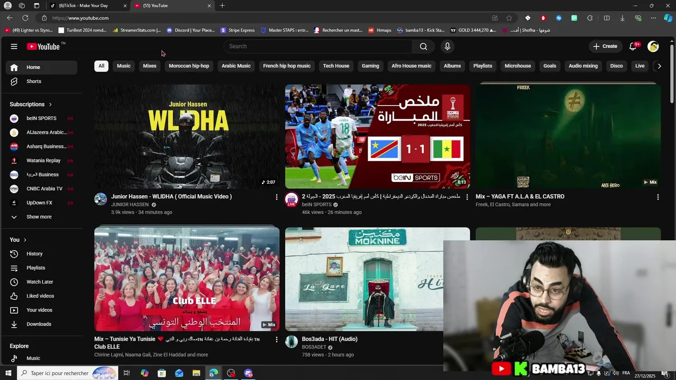Open the new browser tab plus button

[222, 6]
